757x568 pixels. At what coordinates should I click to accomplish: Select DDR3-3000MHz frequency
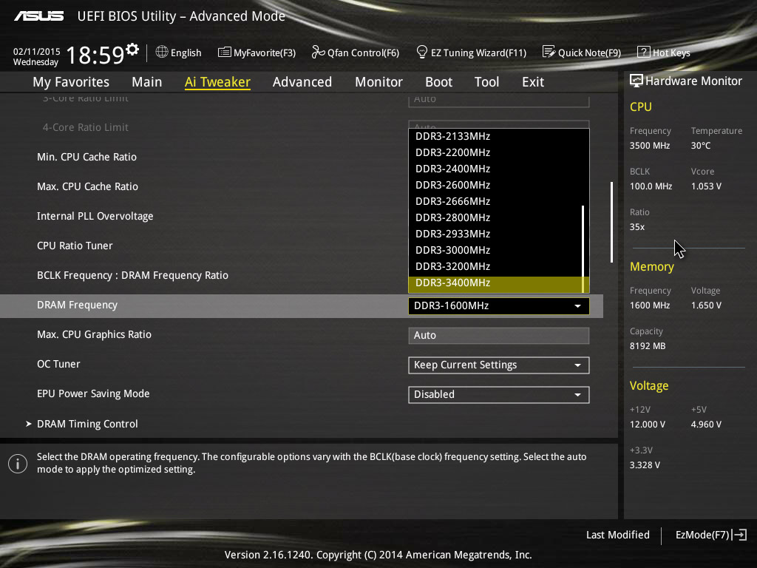[x=495, y=250]
